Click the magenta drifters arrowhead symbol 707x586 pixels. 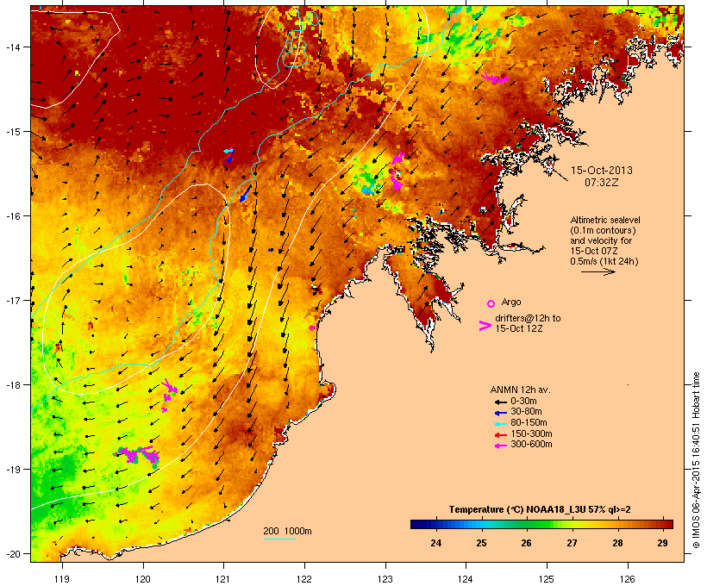point(485,326)
